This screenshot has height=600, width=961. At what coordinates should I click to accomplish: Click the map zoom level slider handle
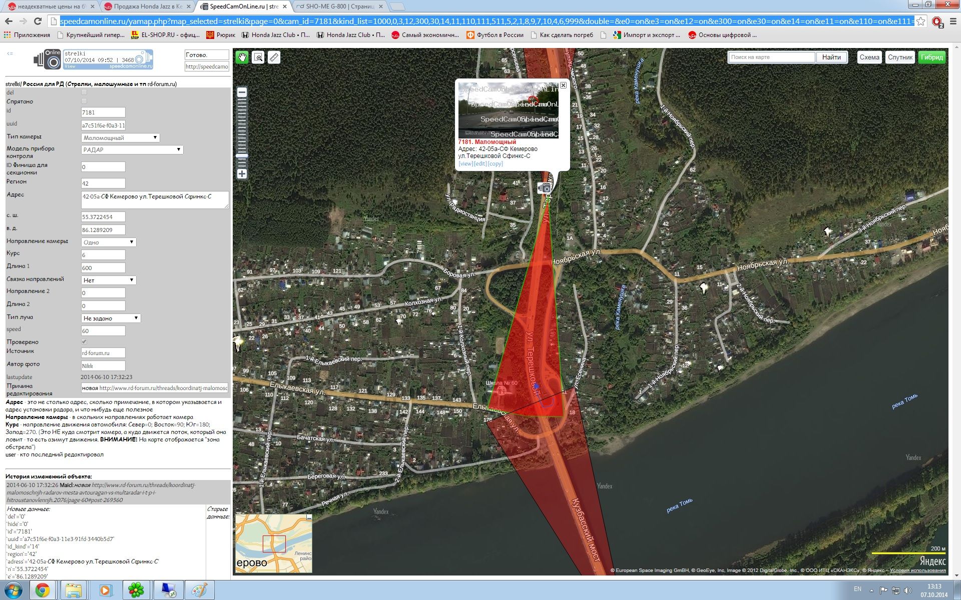pyautogui.click(x=242, y=156)
